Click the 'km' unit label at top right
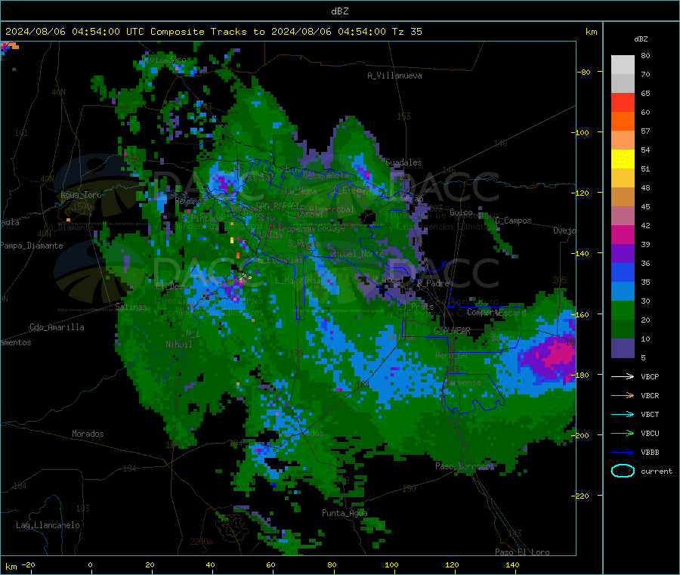The width and height of the screenshot is (680, 575). click(591, 32)
